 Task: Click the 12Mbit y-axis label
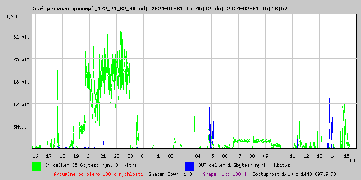coord(21,104)
